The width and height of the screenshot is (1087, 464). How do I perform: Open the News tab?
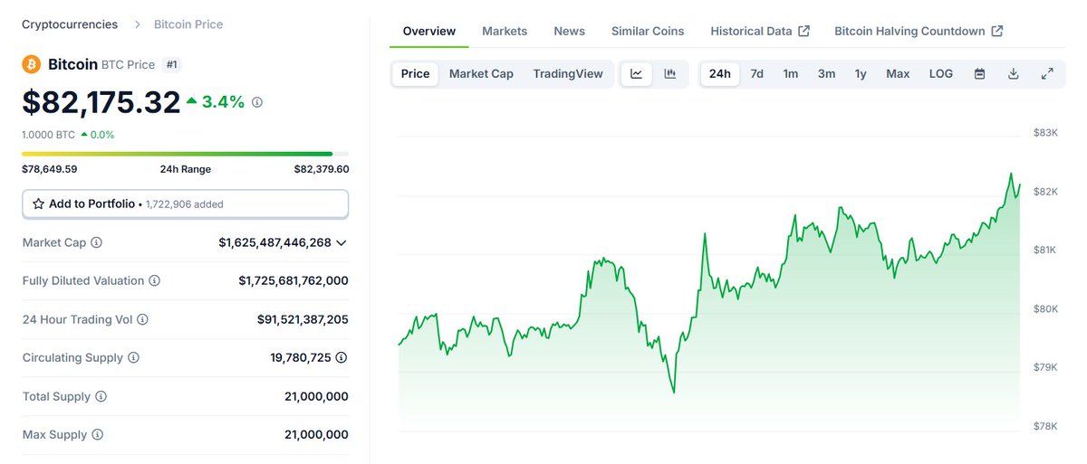pos(570,31)
